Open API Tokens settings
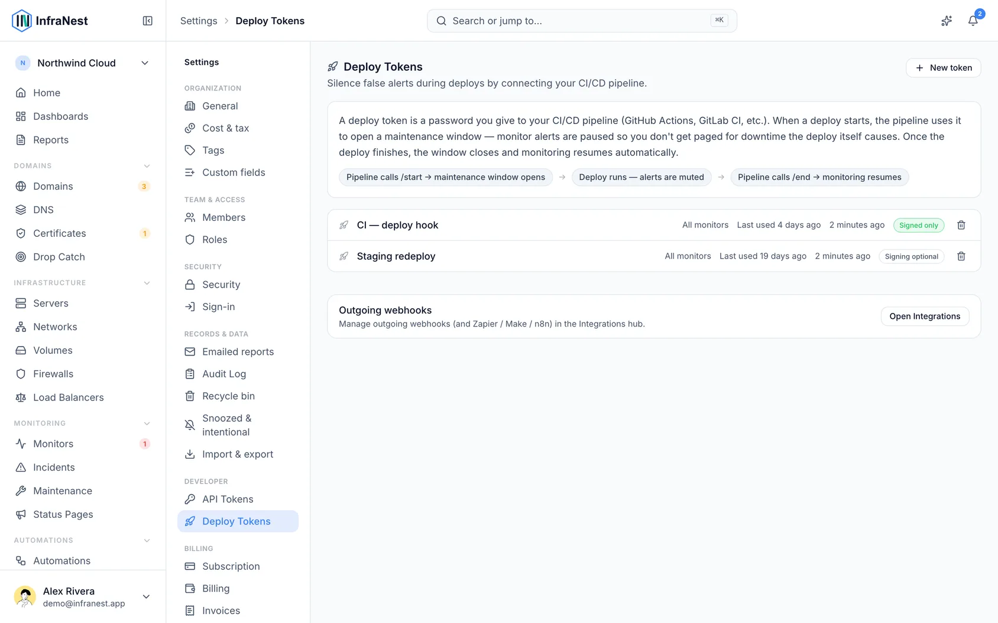Image resolution: width=998 pixels, height=623 pixels. (238, 499)
